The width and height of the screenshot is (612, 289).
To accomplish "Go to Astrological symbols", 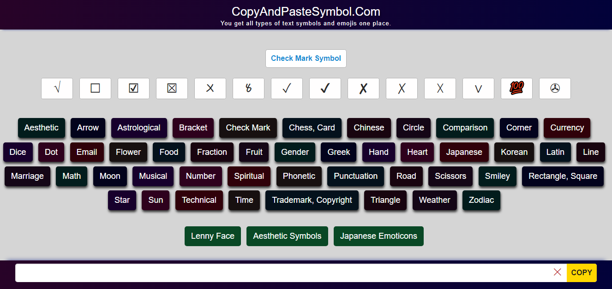I will pyautogui.click(x=139, y=128).
